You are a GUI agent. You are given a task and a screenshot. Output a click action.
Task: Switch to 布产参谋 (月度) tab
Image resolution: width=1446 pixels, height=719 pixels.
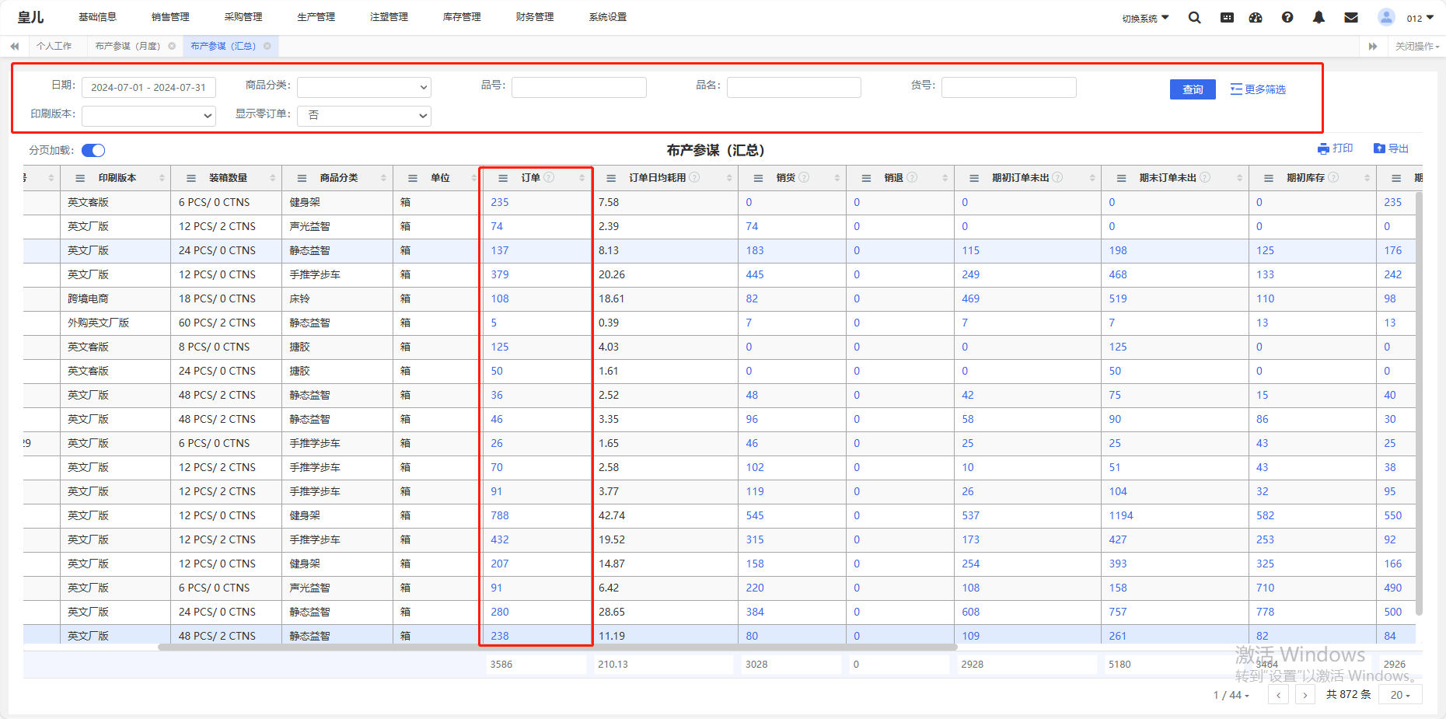[127, 46]
